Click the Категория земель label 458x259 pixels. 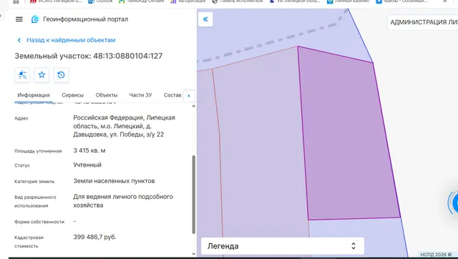[x=34, y=181]
